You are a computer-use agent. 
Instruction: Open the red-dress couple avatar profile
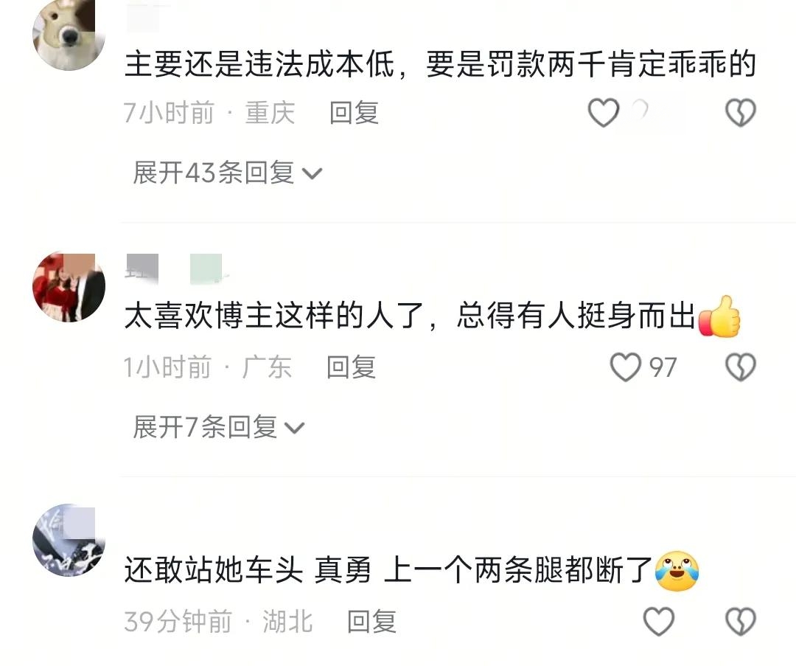coord(69,287)
